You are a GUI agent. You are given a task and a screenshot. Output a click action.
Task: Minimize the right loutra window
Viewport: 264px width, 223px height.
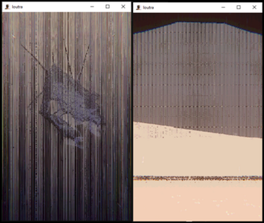pyautogui.click(x=223, y=7)
